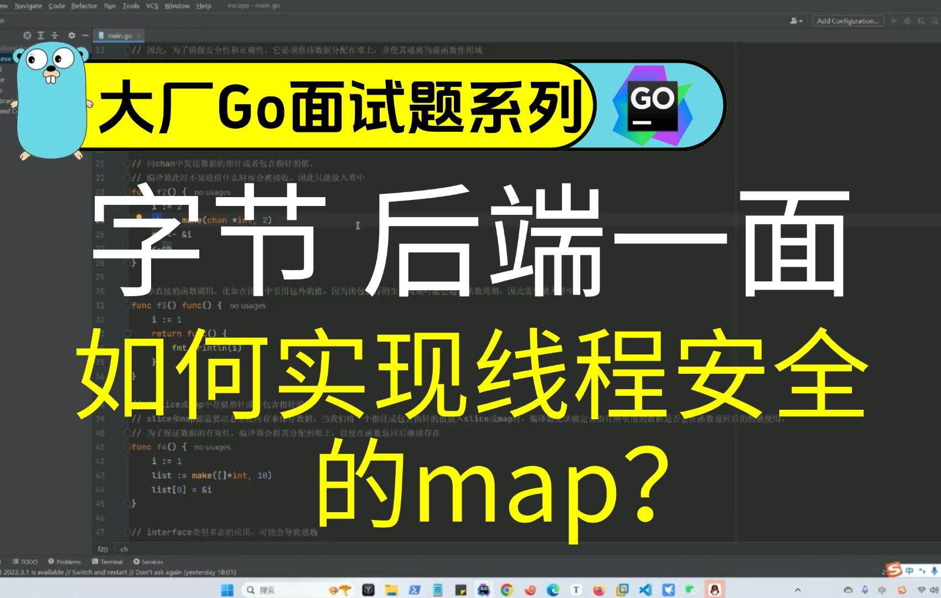
Task: Fold the comment at line 13
Action: [x=128, y=50]
